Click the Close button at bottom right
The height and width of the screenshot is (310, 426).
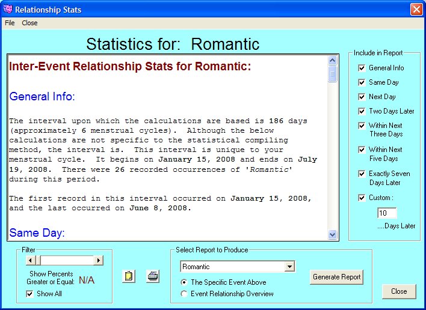(399, 291)
